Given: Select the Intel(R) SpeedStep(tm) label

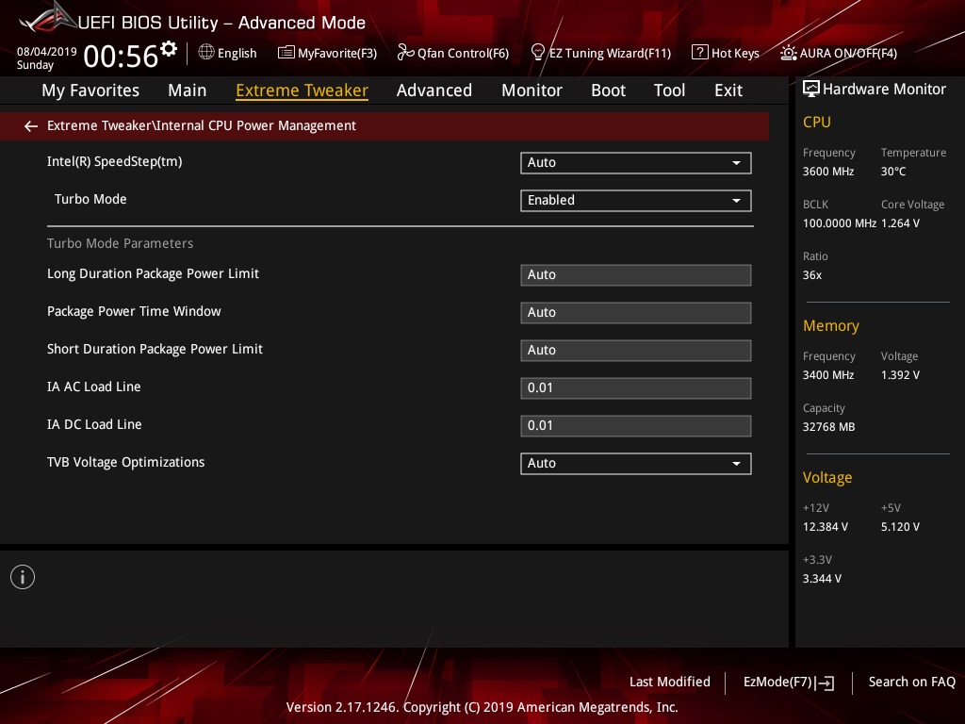Looking at the screenshot, I should coord(114,162).
